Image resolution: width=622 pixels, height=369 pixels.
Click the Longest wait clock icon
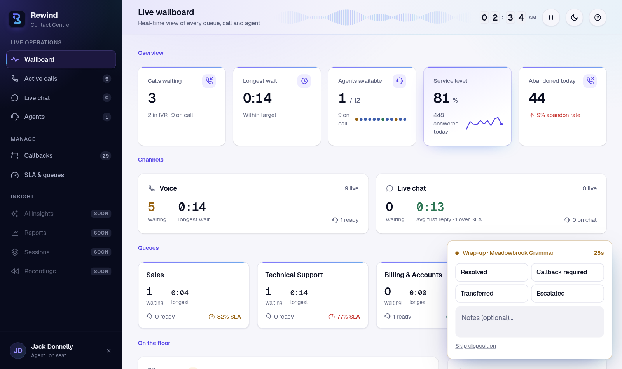(x=304, y=81)
